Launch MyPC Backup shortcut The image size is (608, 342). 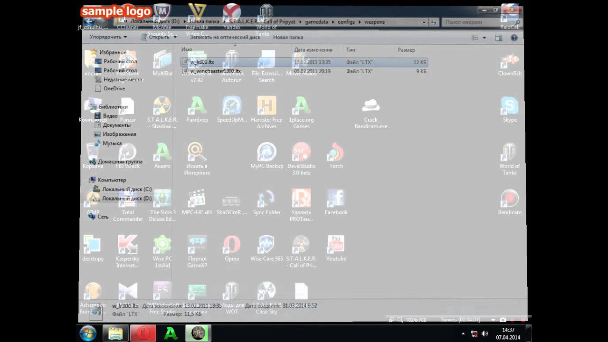click(x=266, y=156)
